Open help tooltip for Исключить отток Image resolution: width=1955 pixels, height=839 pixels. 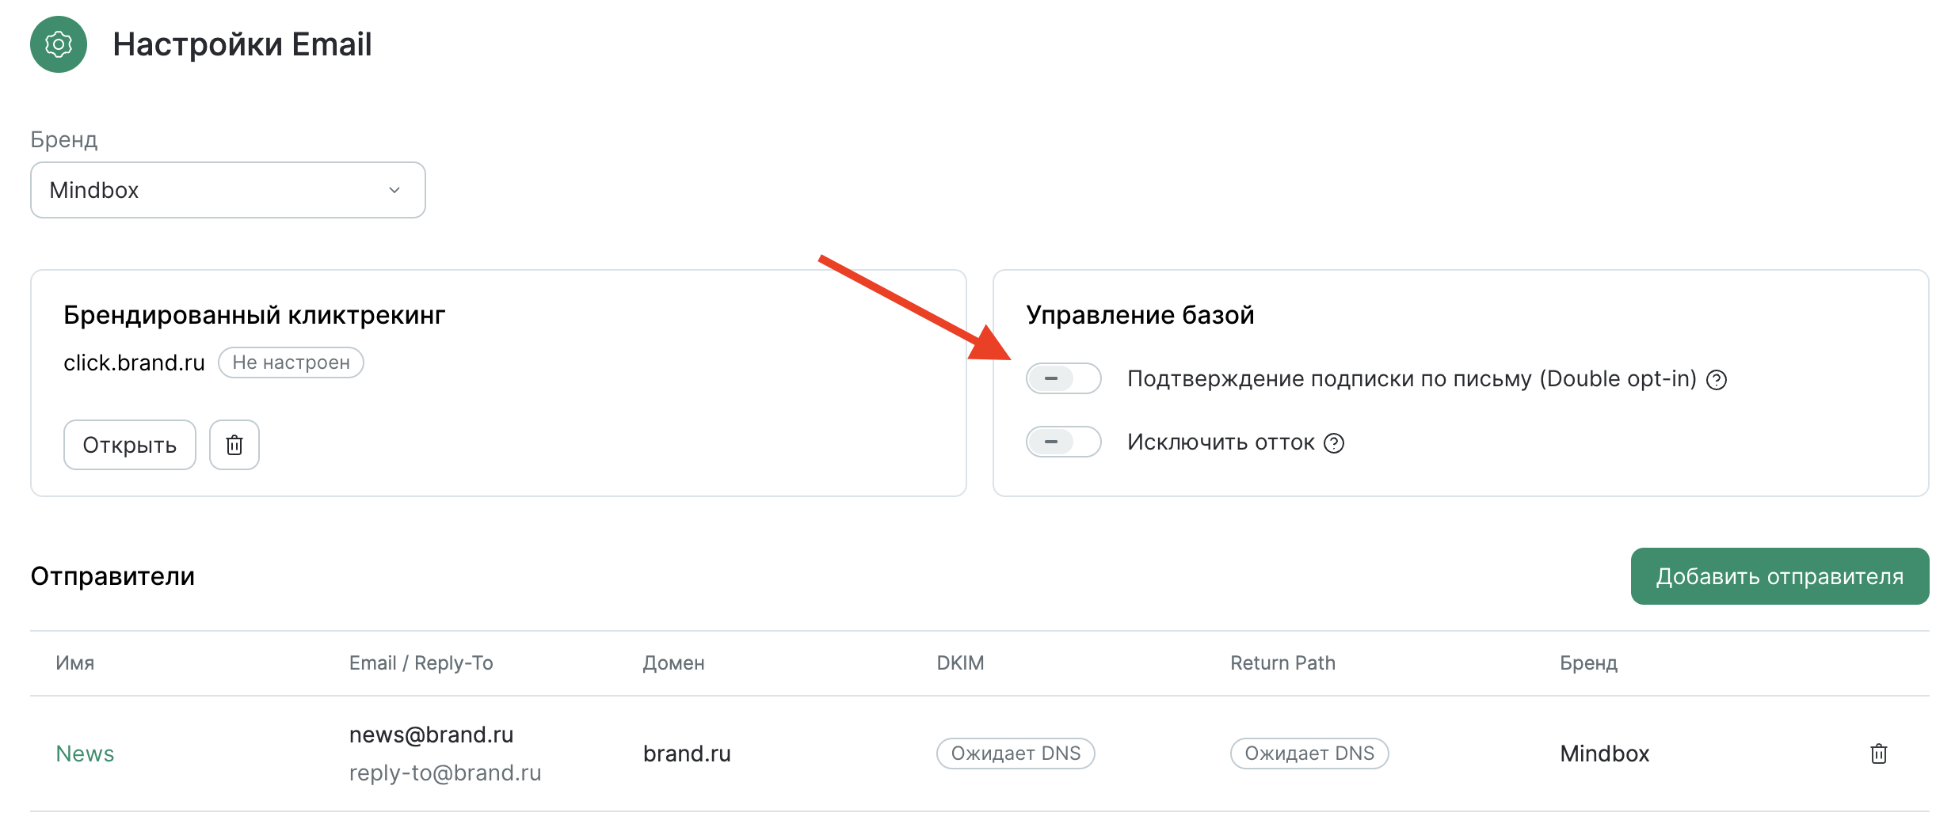(1335, 443)
